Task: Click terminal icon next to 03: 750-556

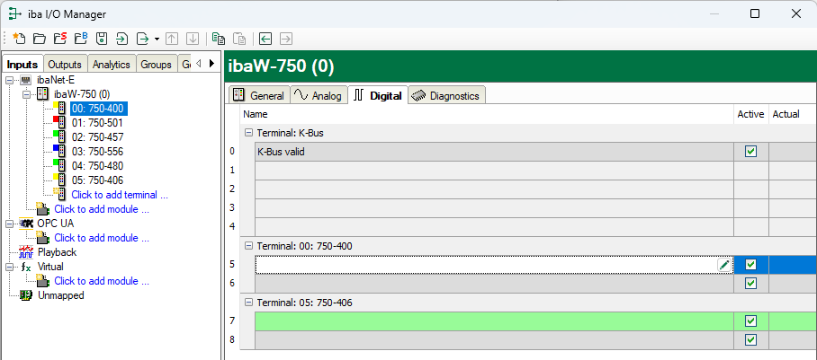Action: 60,152
